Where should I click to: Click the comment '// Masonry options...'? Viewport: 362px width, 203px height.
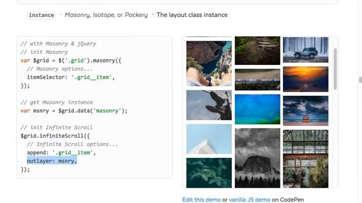[x=59, y=69]
